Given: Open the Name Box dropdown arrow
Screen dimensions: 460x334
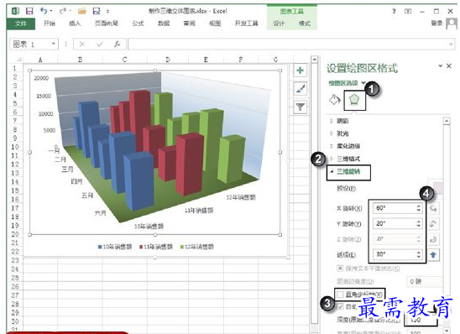Looking at the screenshot, I should 54,44.
